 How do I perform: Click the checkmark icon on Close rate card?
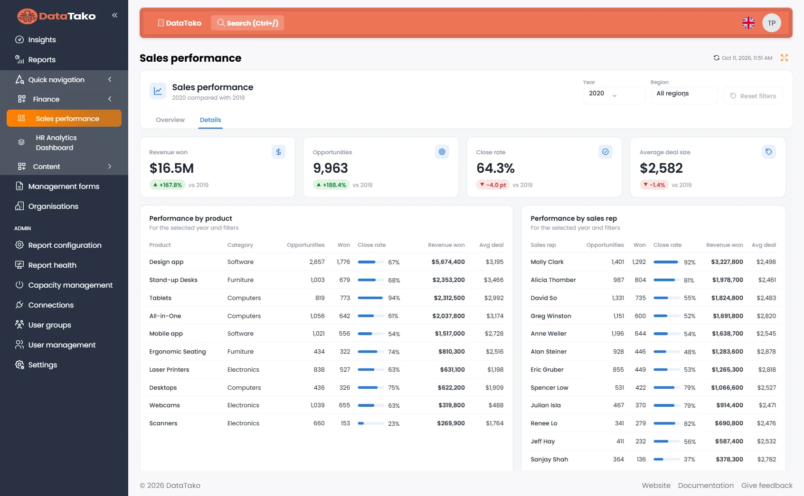tap(605, 152)
